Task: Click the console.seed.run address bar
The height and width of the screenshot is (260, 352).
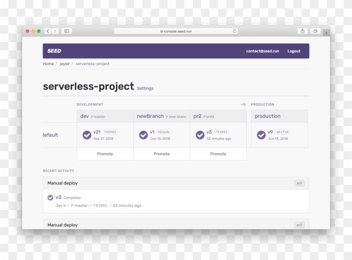Action: (176, 31)
